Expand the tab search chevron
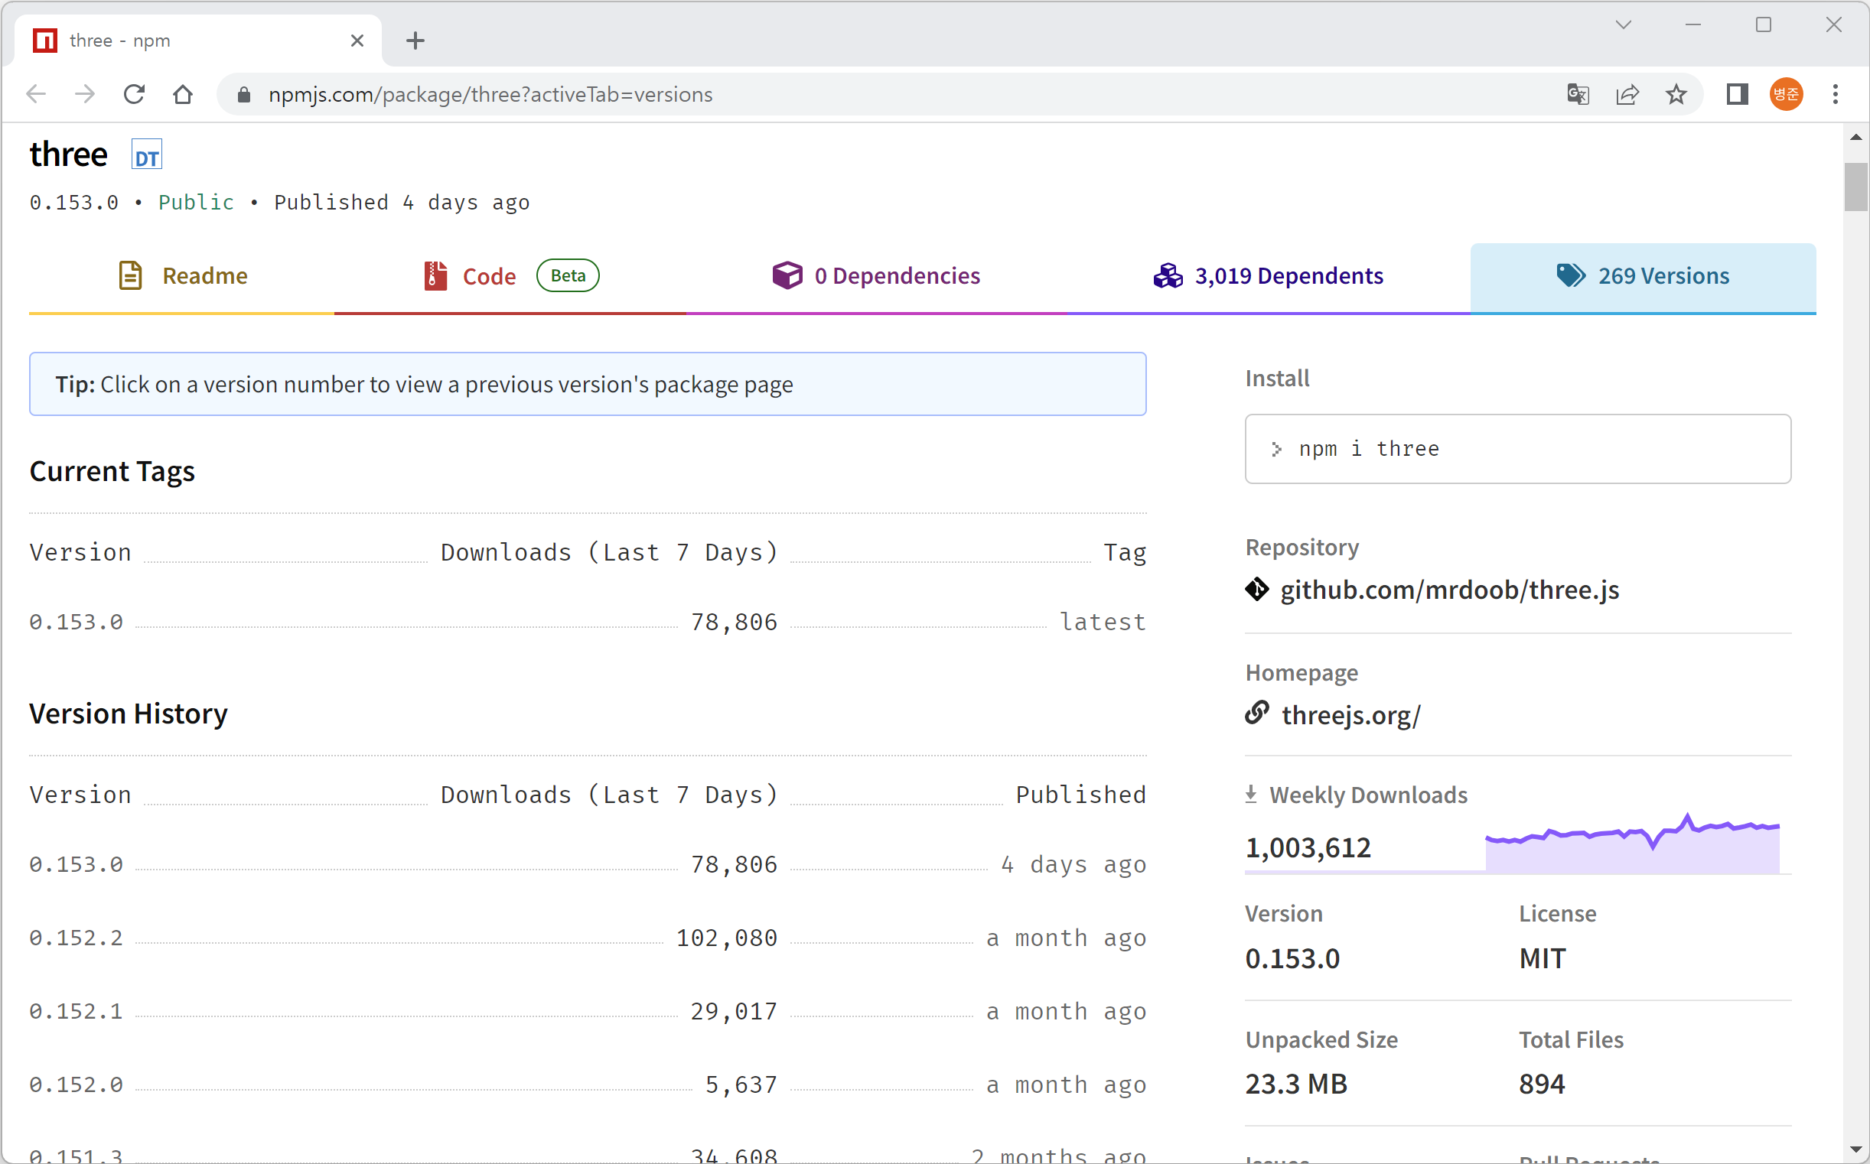This screenshot has width=1870, height=1164. [1624, 25]
